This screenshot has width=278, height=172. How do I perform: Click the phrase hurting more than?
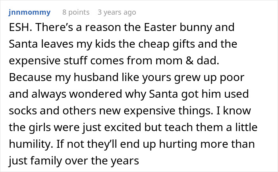[207, 144]
